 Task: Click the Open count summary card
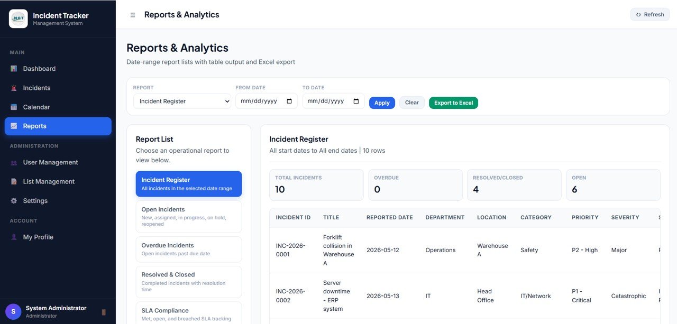pyautogui.click(x=613, y=185)
